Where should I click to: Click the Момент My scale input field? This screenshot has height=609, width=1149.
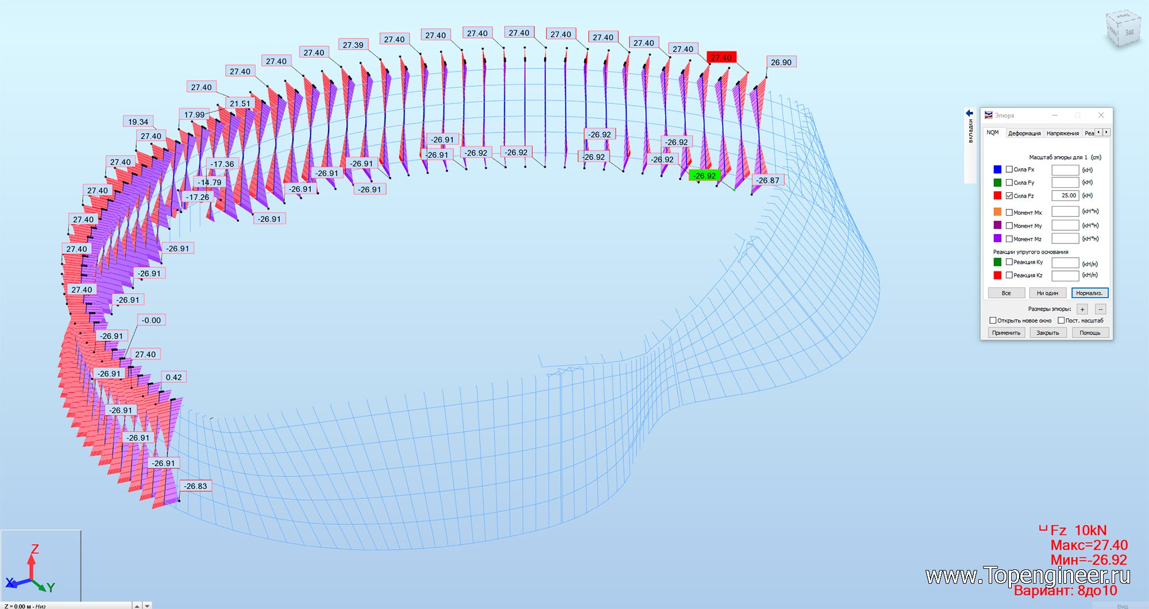[1065, 225]
